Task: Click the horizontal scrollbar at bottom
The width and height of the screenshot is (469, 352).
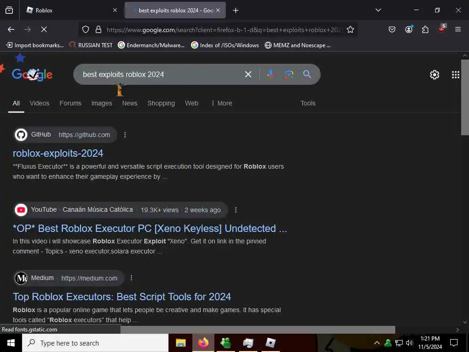Action: point(257,330)
